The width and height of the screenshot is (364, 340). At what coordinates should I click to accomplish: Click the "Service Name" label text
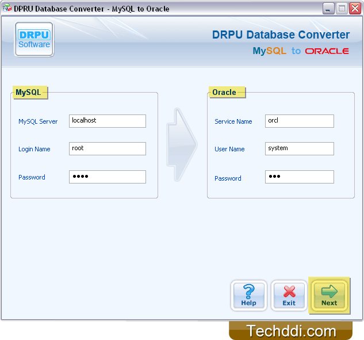coord(233,121)
